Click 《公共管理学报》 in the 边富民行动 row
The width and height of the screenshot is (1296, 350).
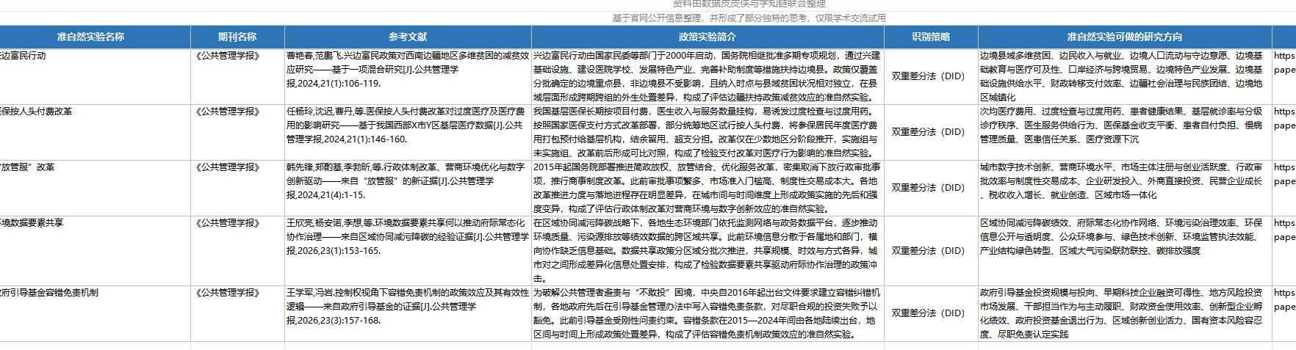(228, 56)
